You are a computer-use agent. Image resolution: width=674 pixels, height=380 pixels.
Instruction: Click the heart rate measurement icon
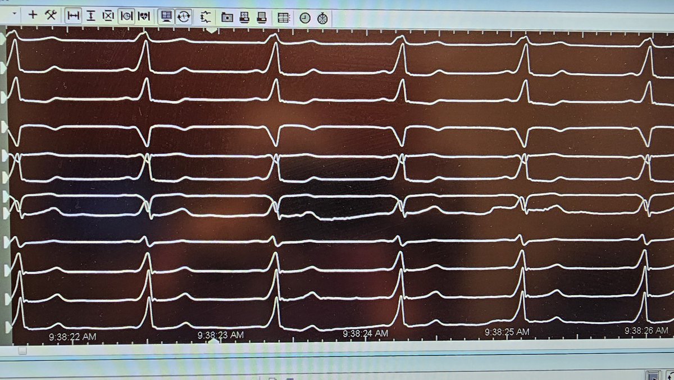[144, 16]
